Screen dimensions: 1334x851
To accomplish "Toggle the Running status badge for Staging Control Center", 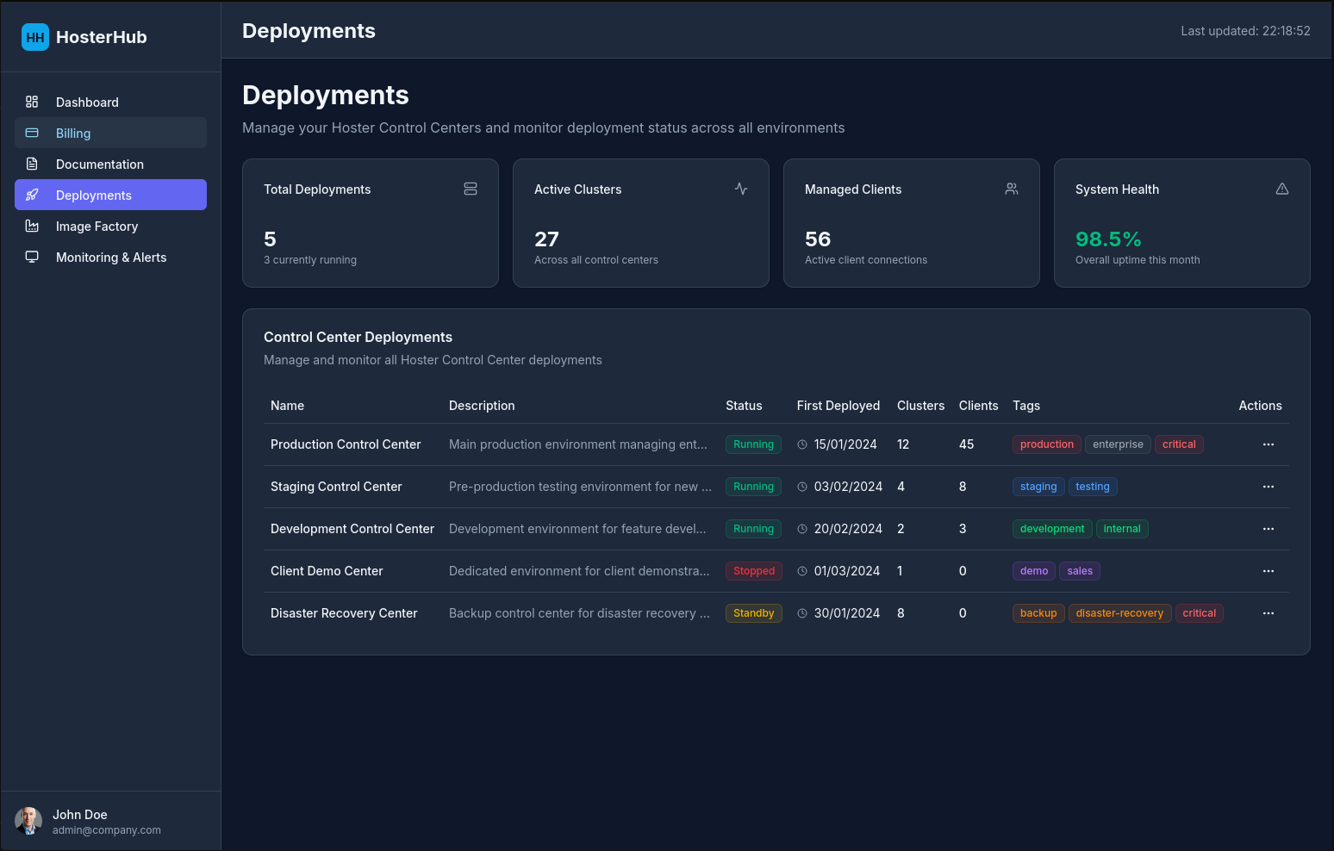I will pos(753,486).
